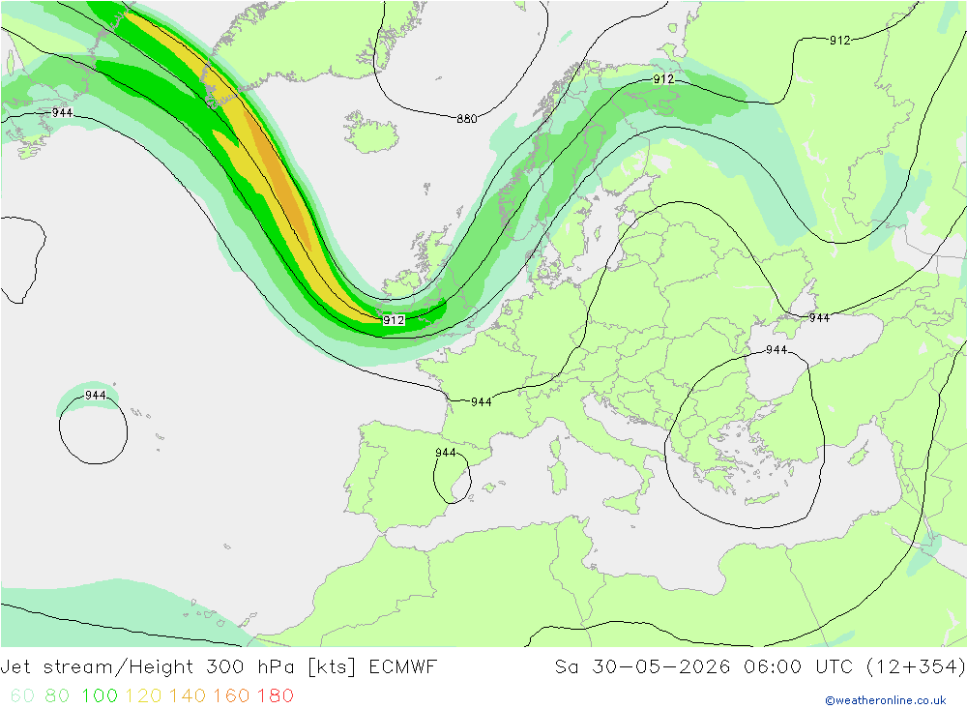Select the 120 knots legend value
This screenshot has height=709, width=967.
(x=143, y=695)
